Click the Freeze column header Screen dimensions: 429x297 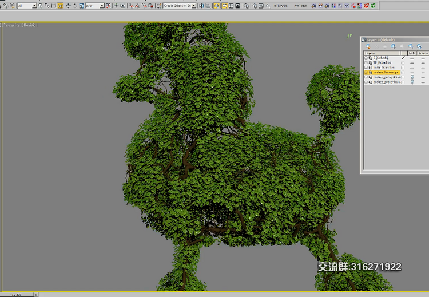(x=423, y=53)
